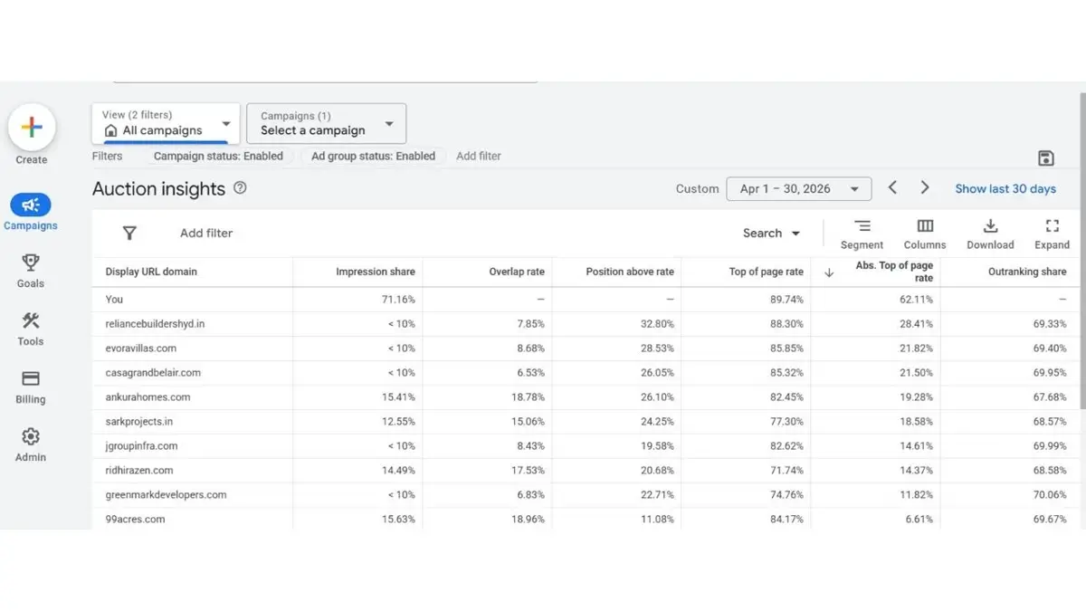Download the auction insights report
1086x611 pixels.
[x=990, y=234]
